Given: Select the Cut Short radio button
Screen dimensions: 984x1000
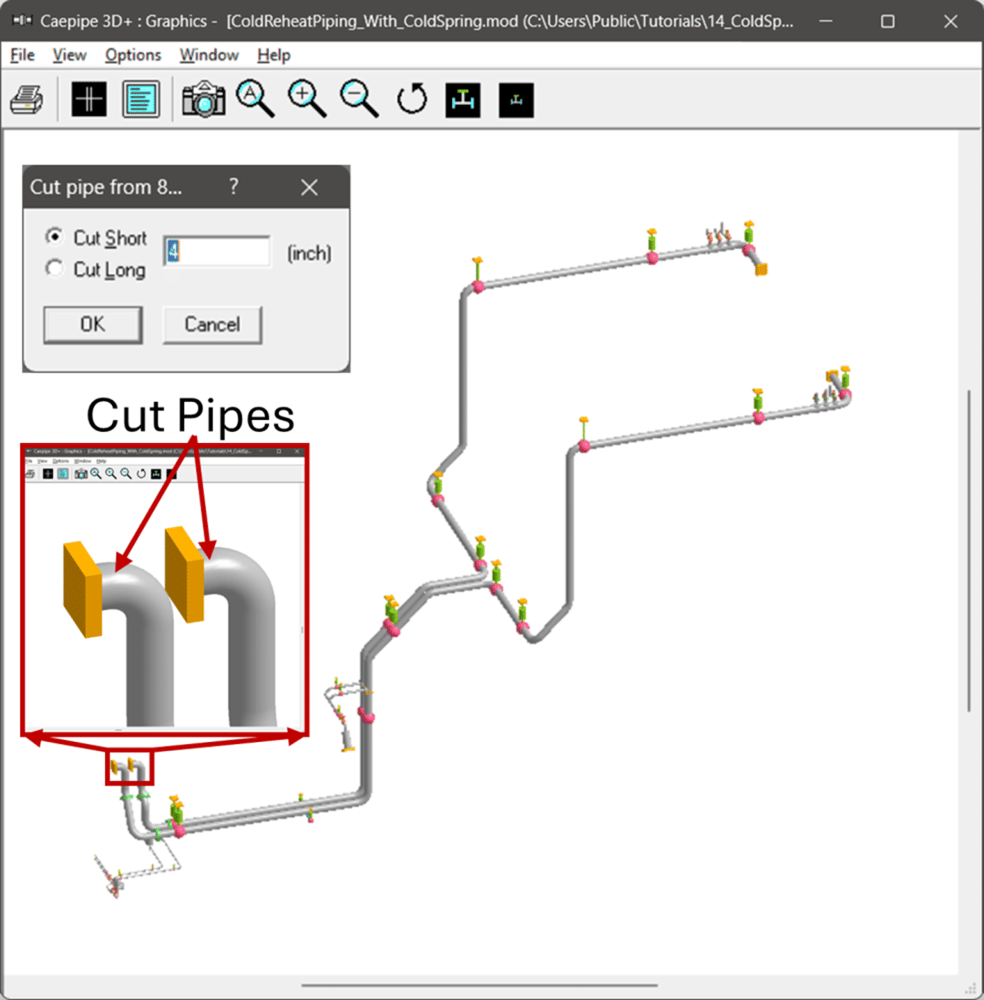Looking at the screenshot, I should (54, 237).
